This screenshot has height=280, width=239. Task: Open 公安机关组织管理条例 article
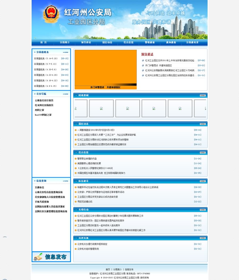(88, 249)
